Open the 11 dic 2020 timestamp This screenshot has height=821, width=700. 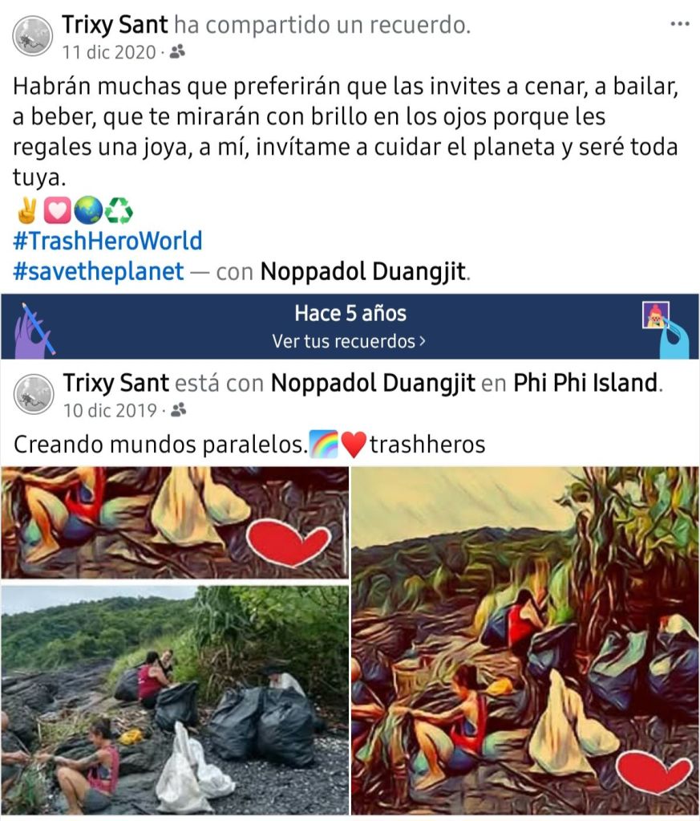[109, 52]
